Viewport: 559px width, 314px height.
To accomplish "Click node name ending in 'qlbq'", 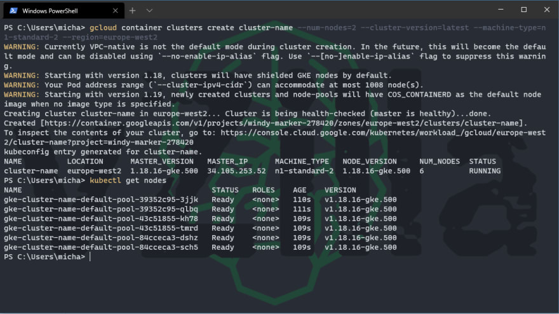I will 101,209.
